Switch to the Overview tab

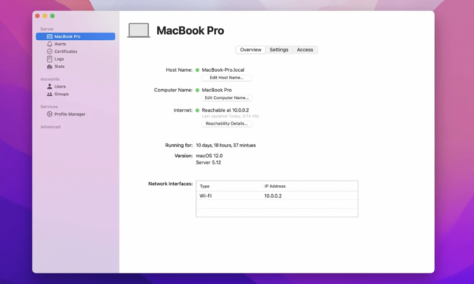tap(250, 50)
